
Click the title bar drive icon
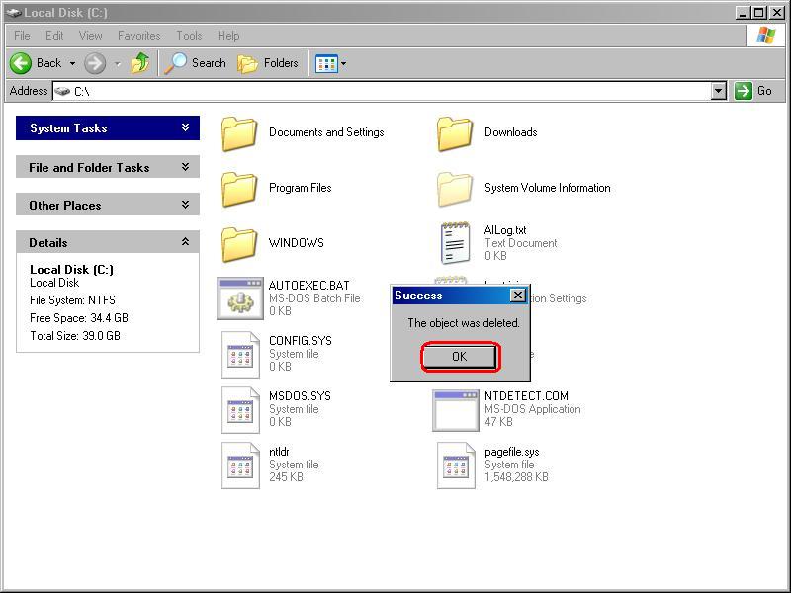coord(13,13)
